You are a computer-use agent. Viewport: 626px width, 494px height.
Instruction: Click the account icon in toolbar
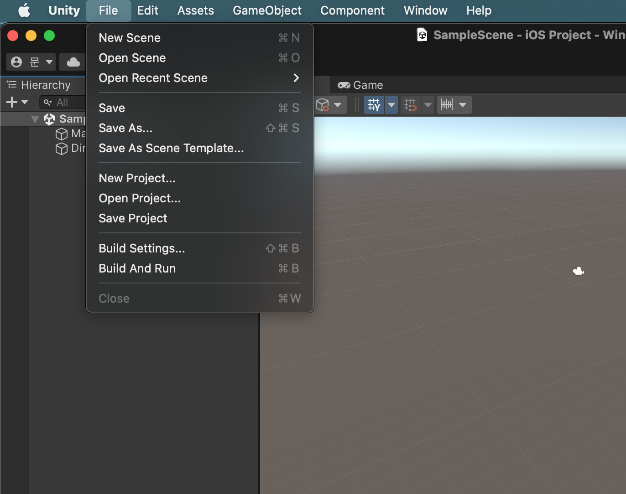pos(16,62)
